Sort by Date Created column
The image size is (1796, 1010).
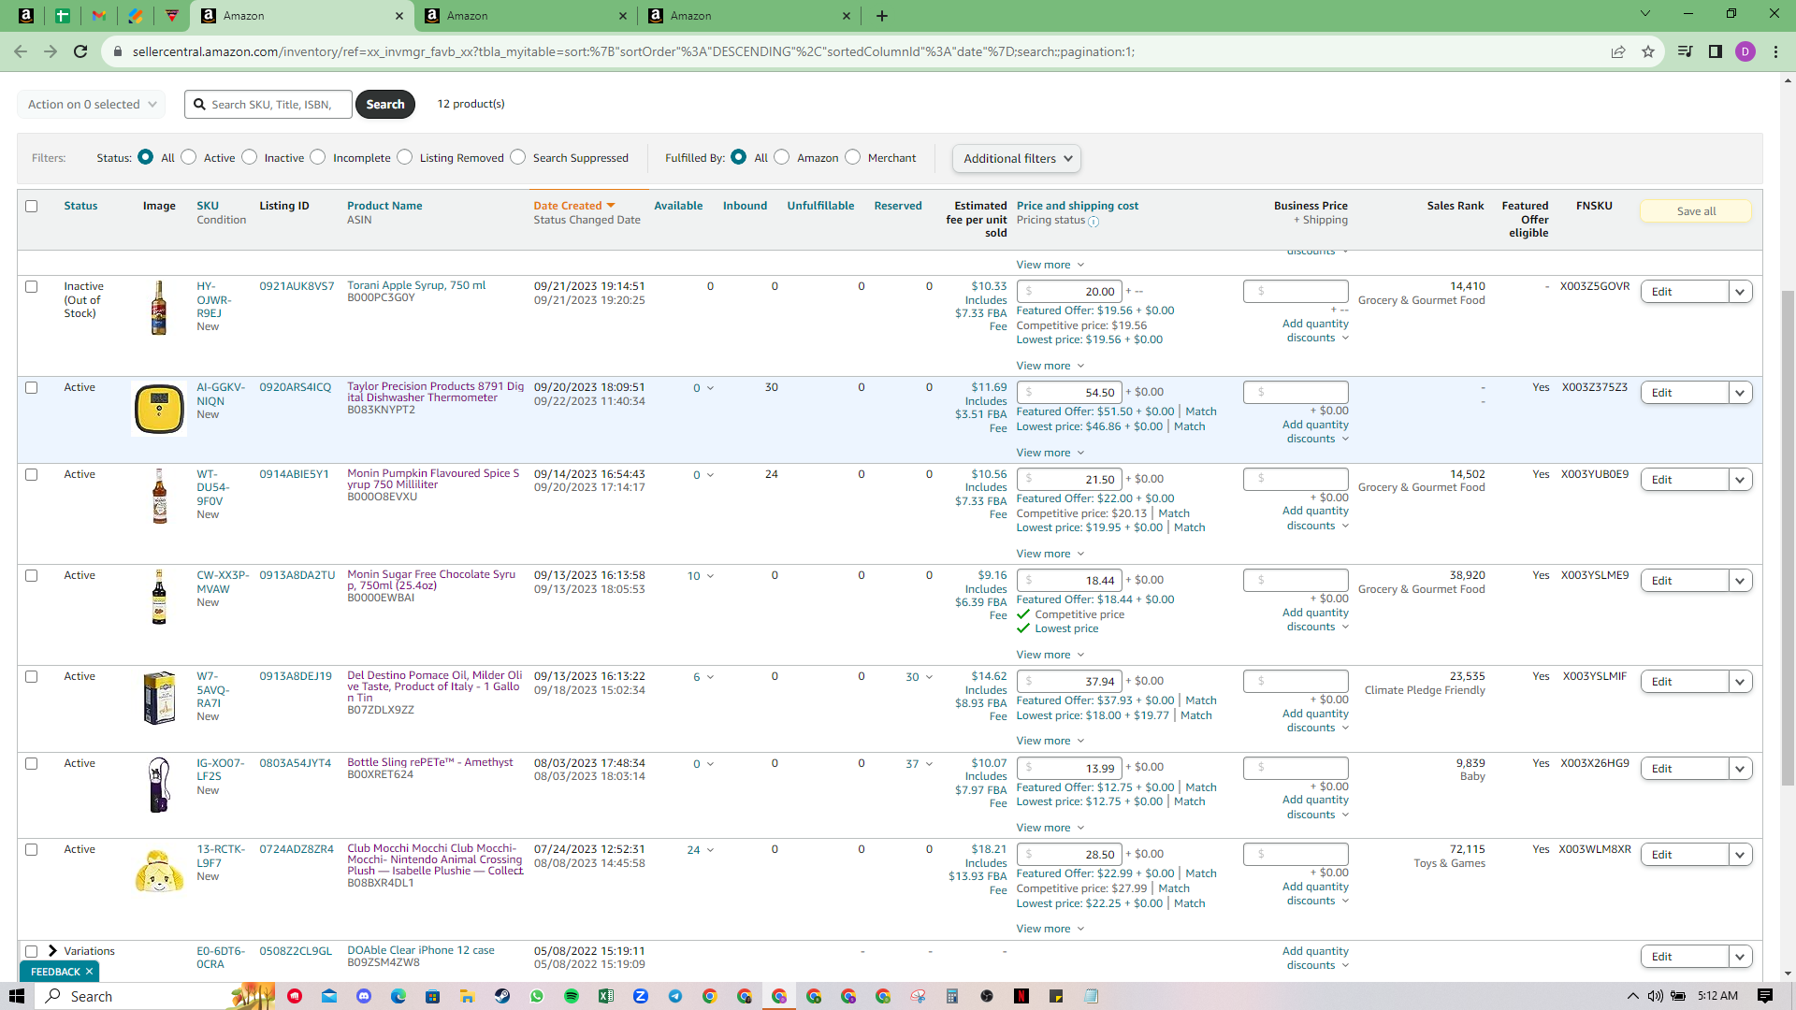tap(573, 206)
